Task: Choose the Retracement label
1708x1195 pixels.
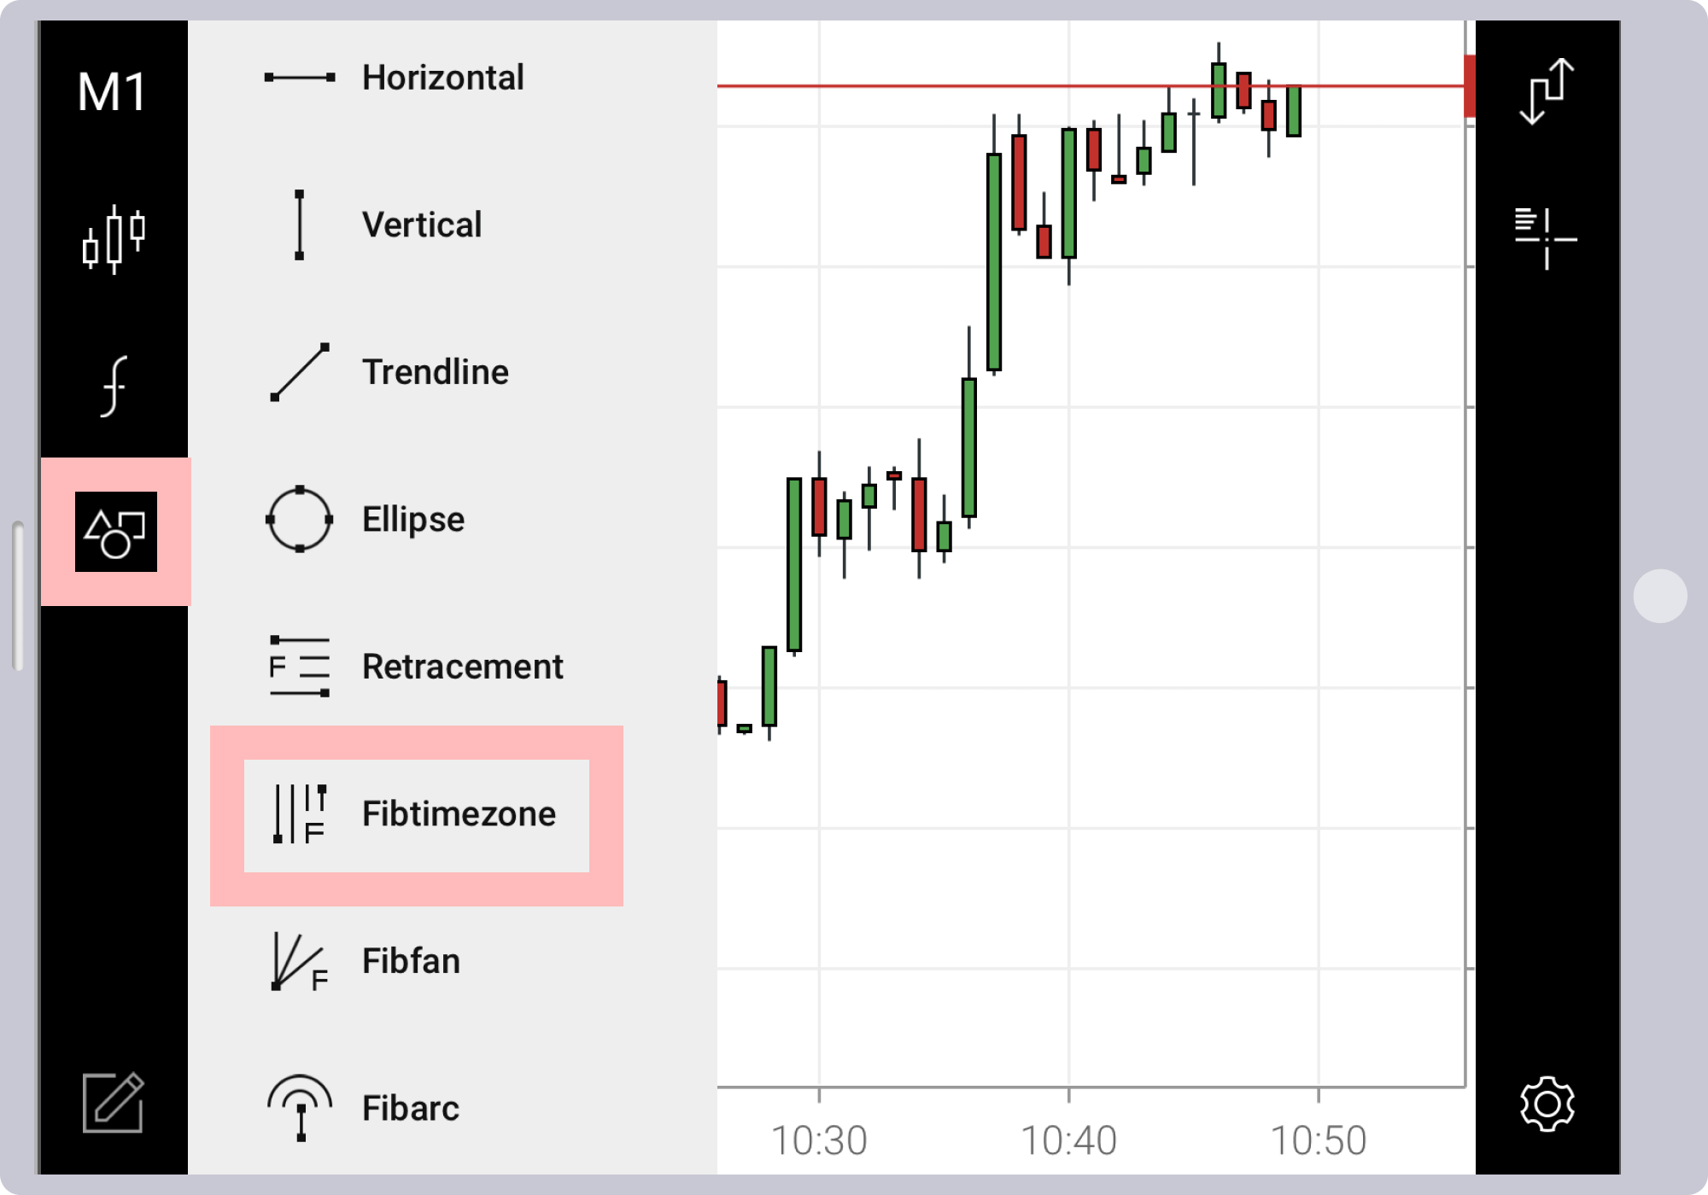Action: pos(463,667)
